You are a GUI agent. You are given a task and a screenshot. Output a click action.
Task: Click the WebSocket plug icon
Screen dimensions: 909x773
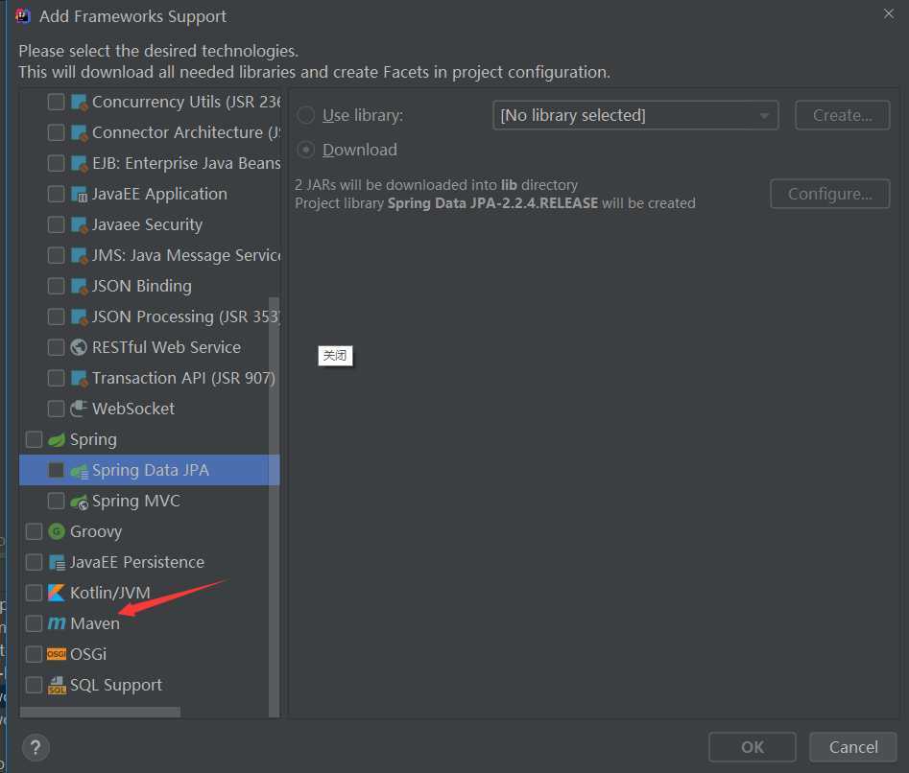tap(79, 409)
